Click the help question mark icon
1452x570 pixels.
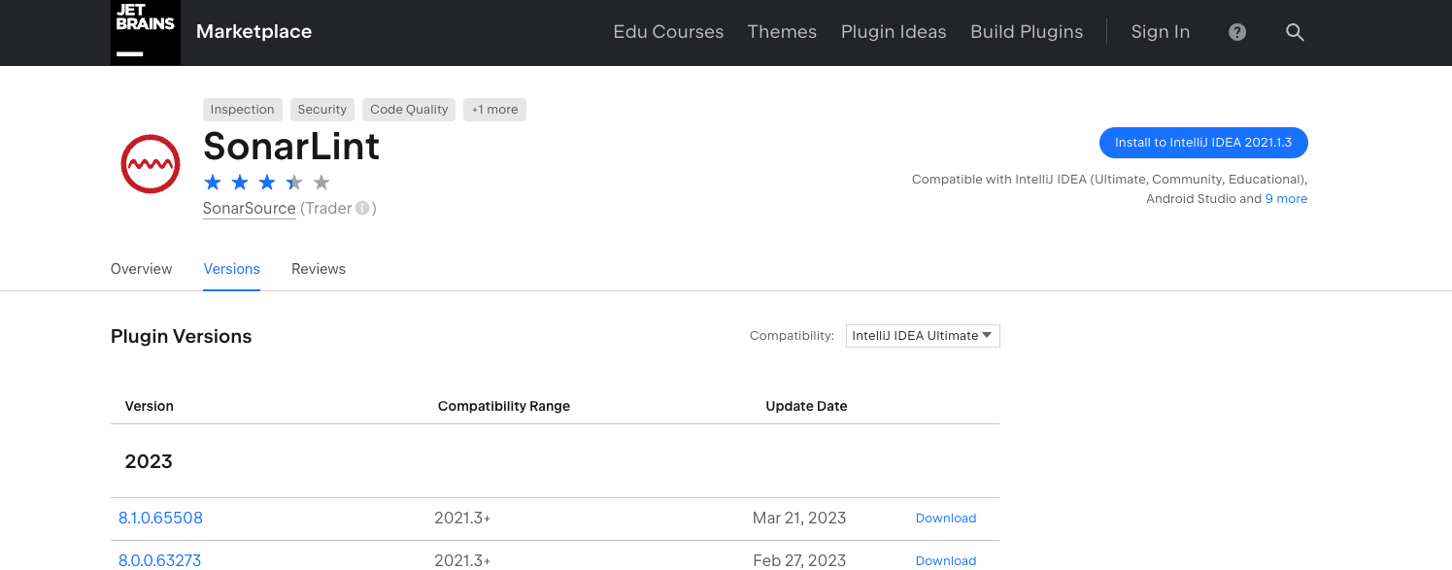[1236, 32]
